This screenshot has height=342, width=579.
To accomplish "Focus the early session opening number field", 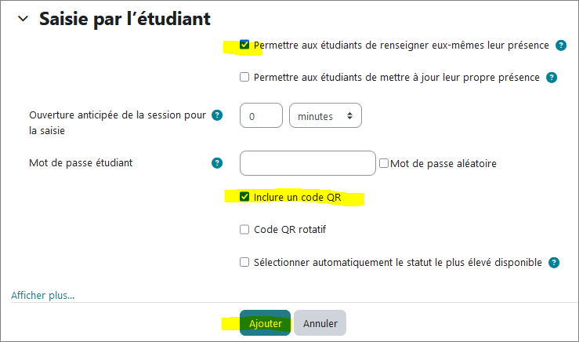I will coord(260,116).
